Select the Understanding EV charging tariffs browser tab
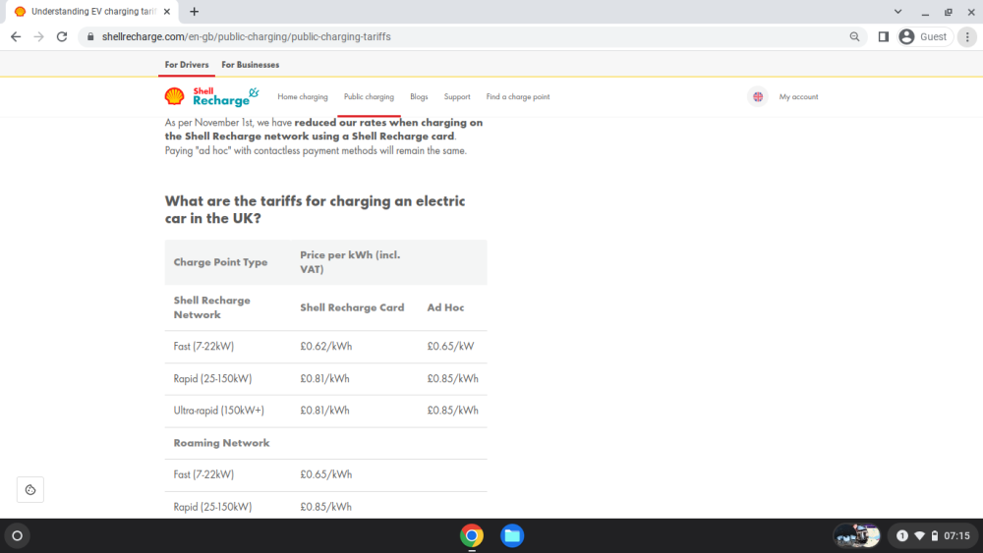The image size is (983, 553). [90, 11]
